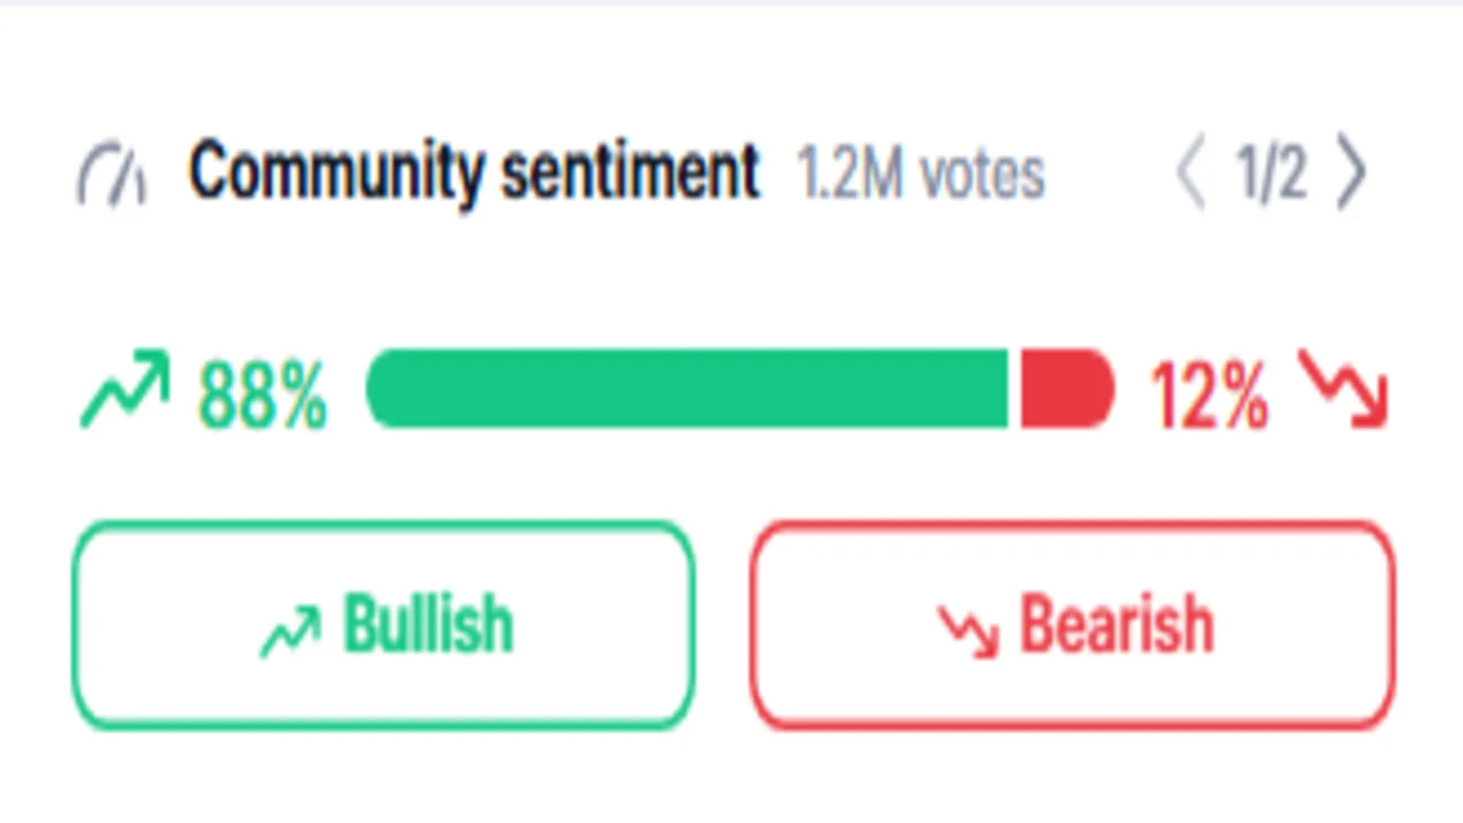Click the white gap between green and red bars
The height and width of the screenshot is (823, 1463).
(1014, 388)
